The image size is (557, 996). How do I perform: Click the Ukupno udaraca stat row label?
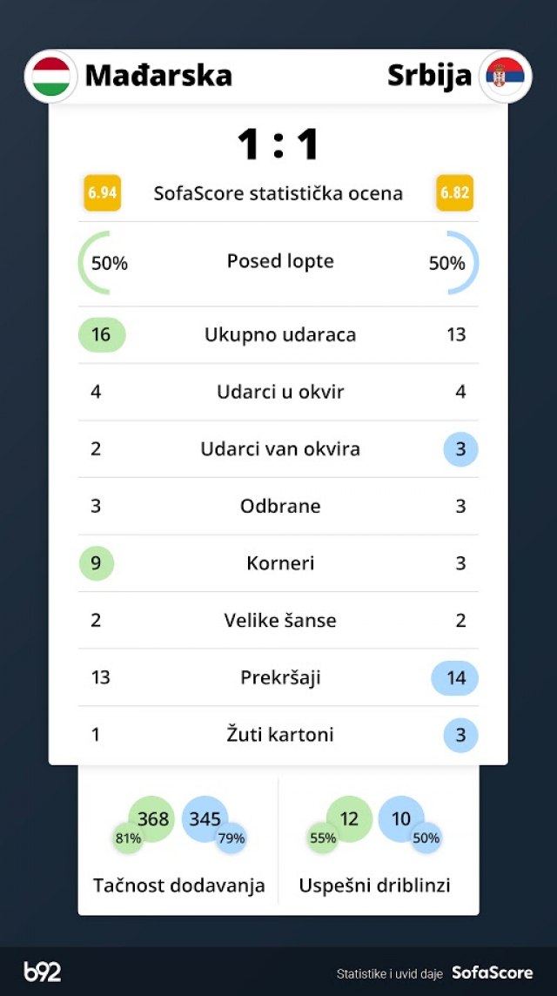pos(280,335)
